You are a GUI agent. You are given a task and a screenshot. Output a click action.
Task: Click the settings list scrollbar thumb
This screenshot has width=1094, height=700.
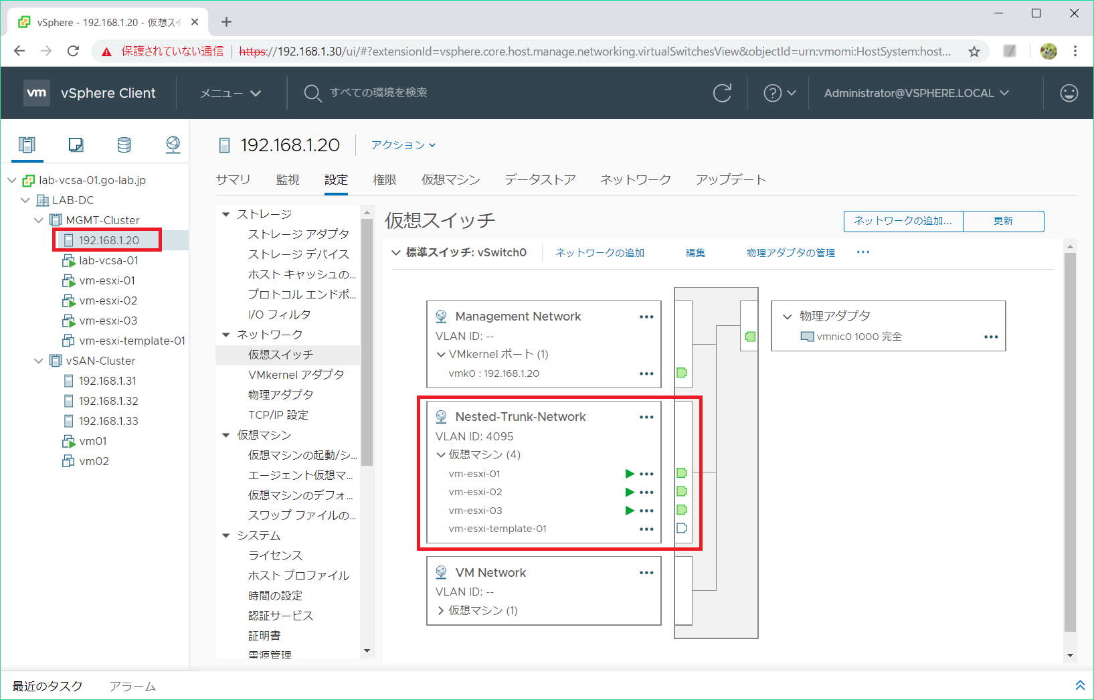[367, 341]
